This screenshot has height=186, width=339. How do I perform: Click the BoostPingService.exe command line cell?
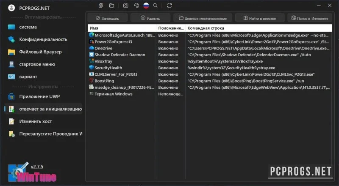click(246, 81)
